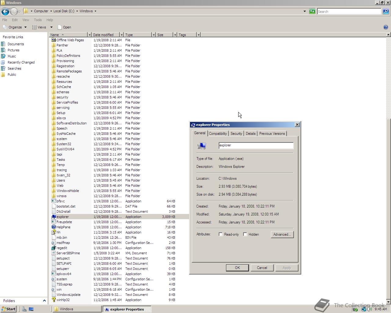Enable the Hidden attribute checkbox
This screenshot has width=391, height=313.
coord(245,234)
